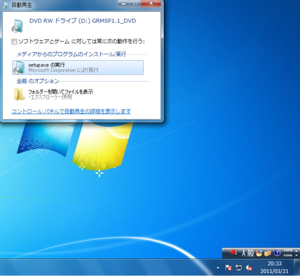The image size is (300, 276).
Task: Open the IME pad icon
Action: pos(259,253)
